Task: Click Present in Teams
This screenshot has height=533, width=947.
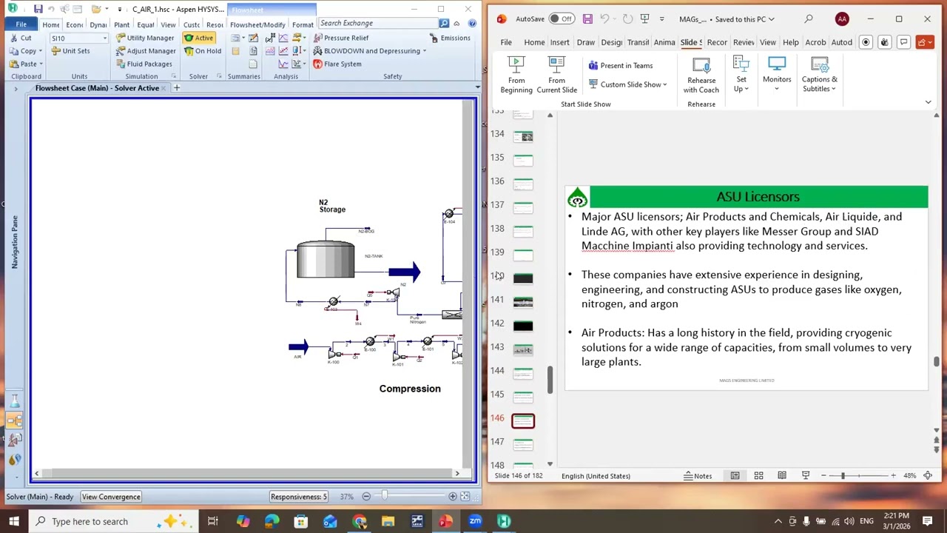Action: 621,65
